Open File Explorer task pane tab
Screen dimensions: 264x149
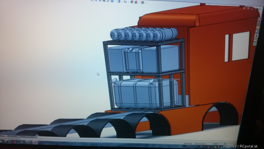tap(258, 28)
